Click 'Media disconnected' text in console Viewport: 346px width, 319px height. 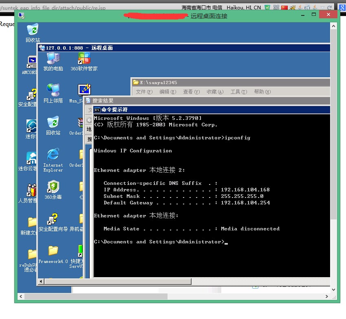(x=250, y=228)
